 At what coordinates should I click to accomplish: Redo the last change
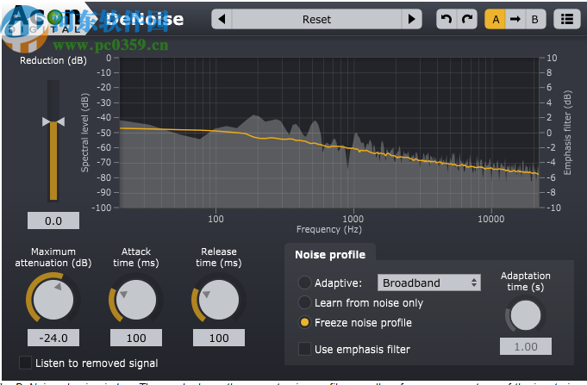(x=467, y=19)
